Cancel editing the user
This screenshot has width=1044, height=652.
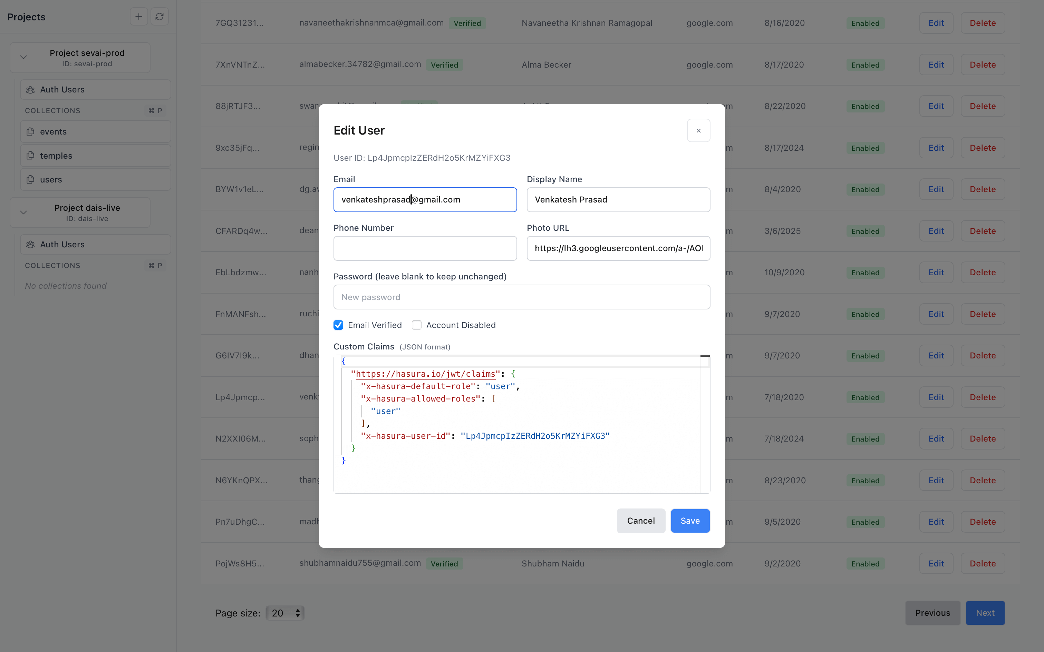pos(641,521)
